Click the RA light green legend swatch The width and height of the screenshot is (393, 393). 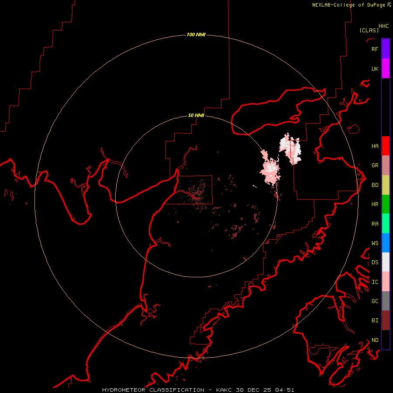(x=386, y=224)
